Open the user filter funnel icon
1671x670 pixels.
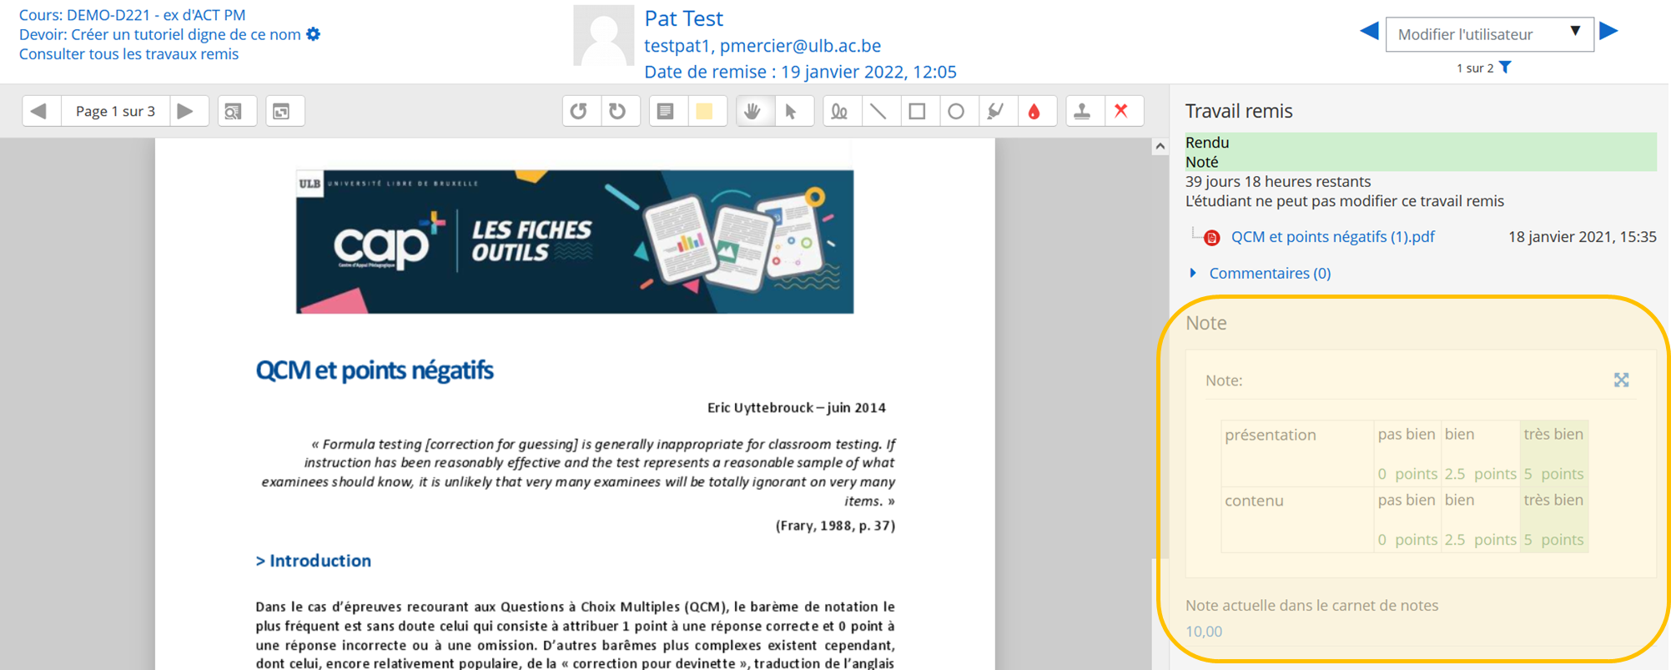pos(1506,68)
